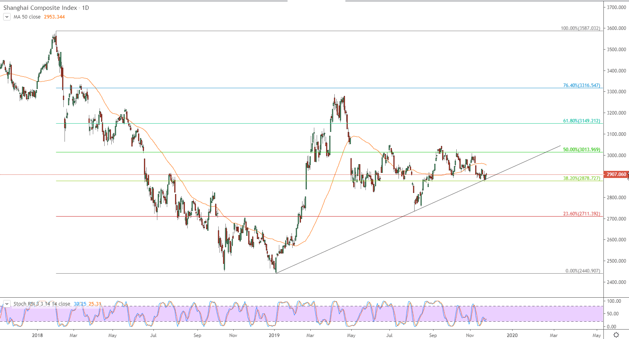Click the Stoch RSI value 30.25
The height and width of the screenshot is (339, 629).
coord(80,304)
